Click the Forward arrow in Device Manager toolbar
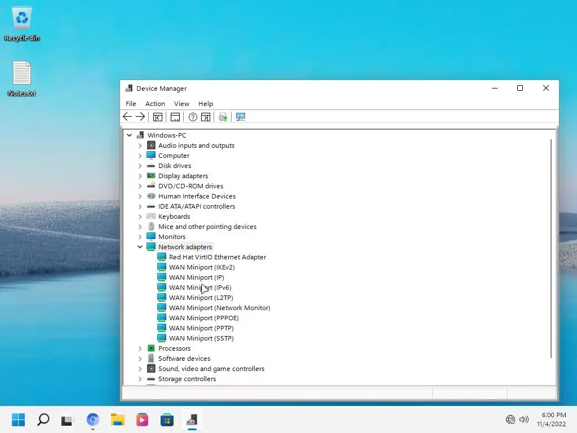 click(x=140, y=117)
